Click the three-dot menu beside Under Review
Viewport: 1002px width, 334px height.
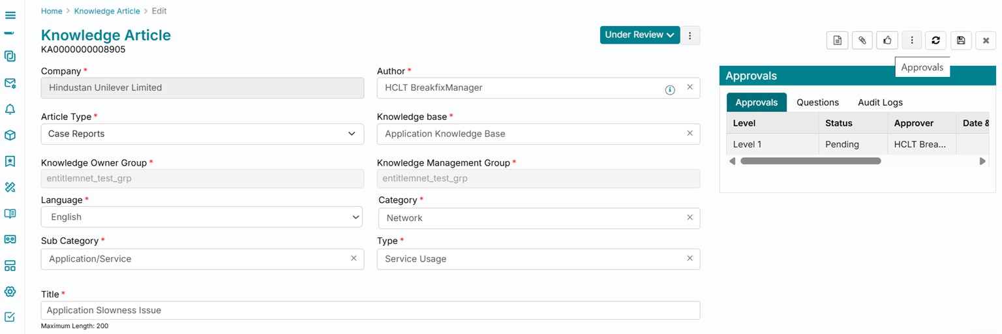coord(690,36)
